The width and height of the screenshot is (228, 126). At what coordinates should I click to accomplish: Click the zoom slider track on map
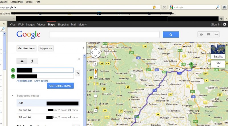[95, 93]
